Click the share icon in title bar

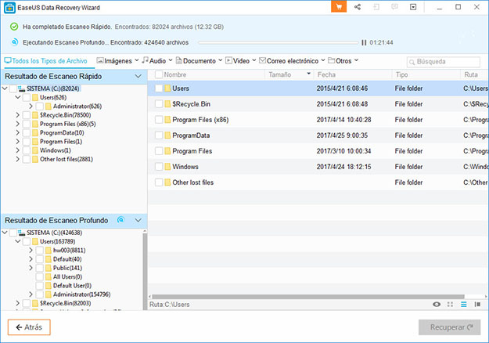(x=358, y=7)
